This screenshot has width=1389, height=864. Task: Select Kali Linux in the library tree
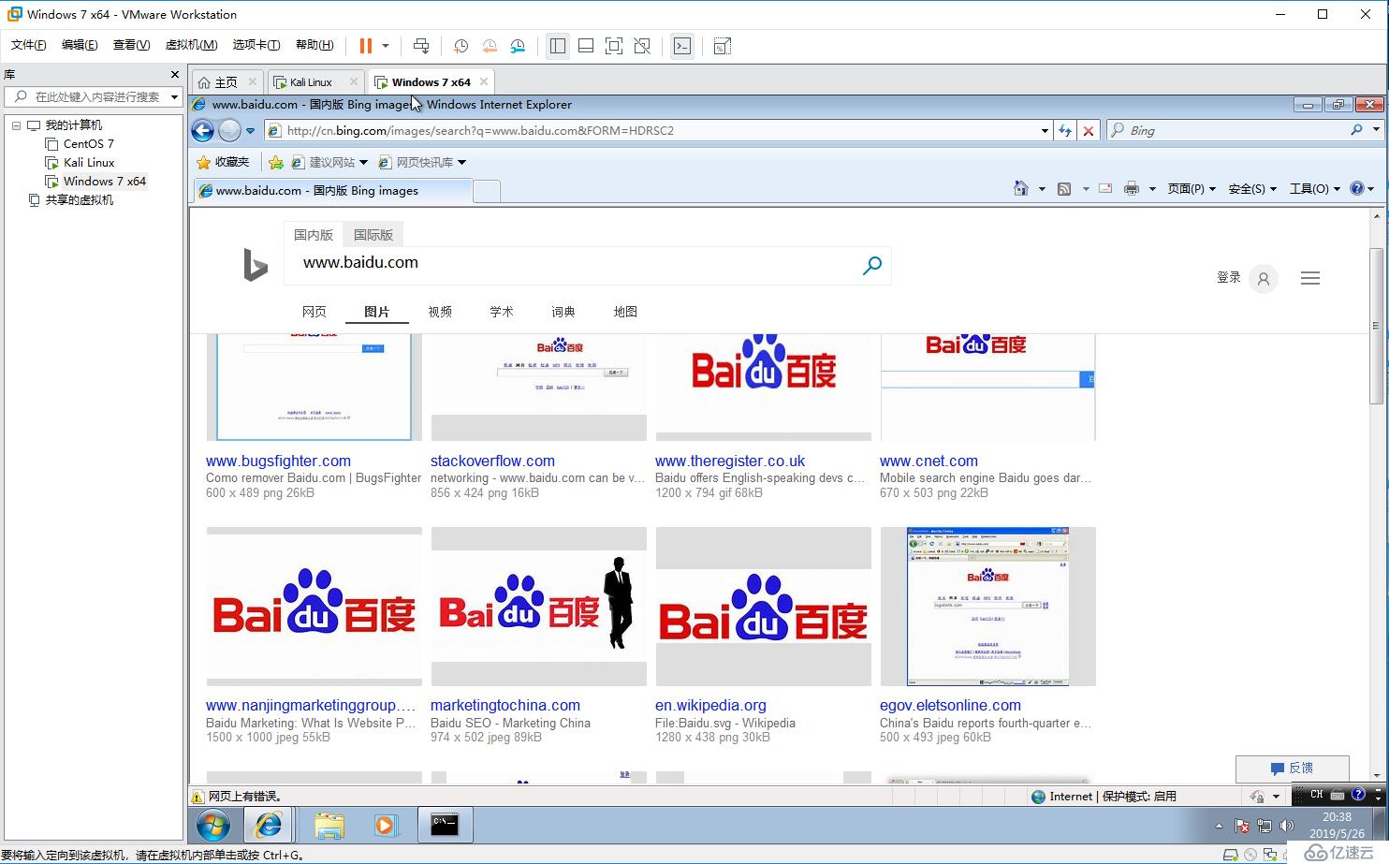tap(89, 162)
